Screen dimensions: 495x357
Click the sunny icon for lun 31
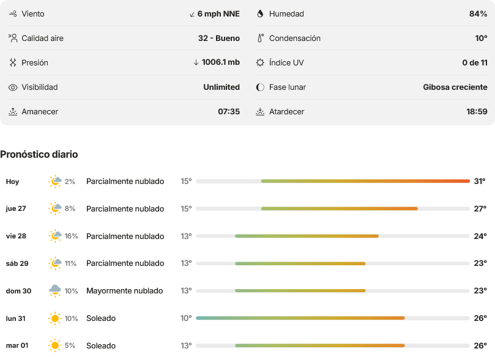(x=55, y=318)
